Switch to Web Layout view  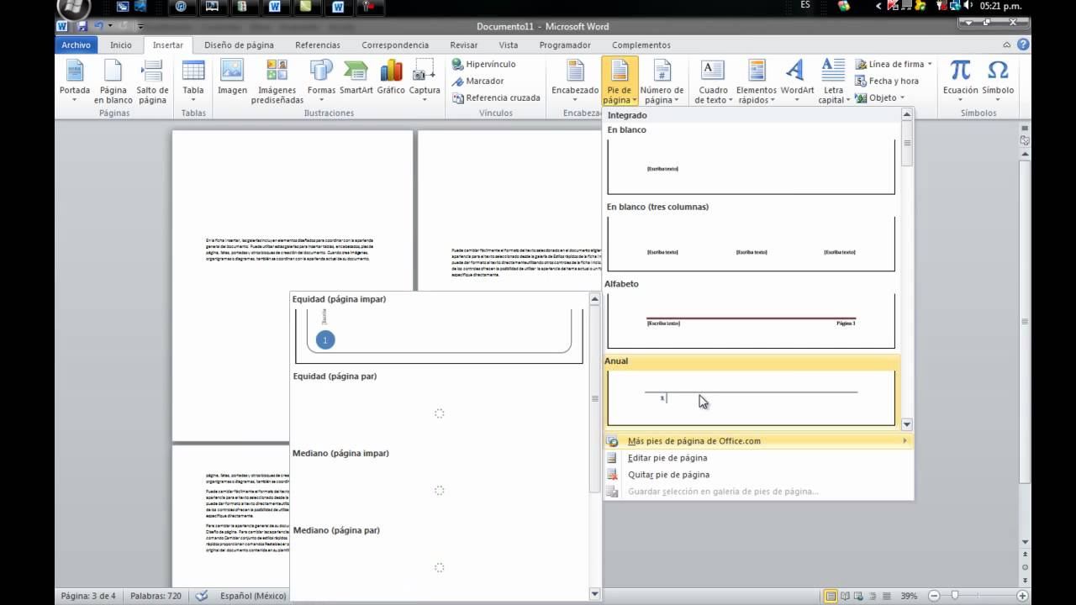coord(858,596)
